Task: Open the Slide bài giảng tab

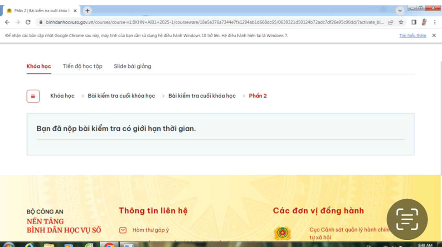Action: pos(132,66)
